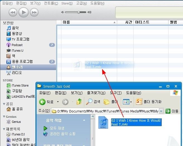The image size is (183, 146).
Task: Click the Up folder icon
Action: tap(79, 102)
